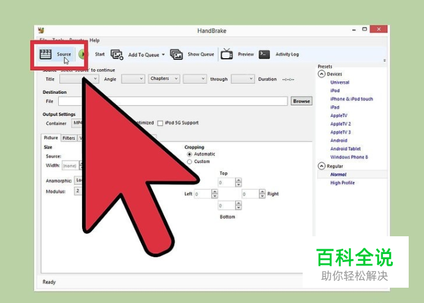This screenshot has width=424, height=303.
Task: Increase the Left crop value
Action: pyautogui.click(x=214, y=192)
